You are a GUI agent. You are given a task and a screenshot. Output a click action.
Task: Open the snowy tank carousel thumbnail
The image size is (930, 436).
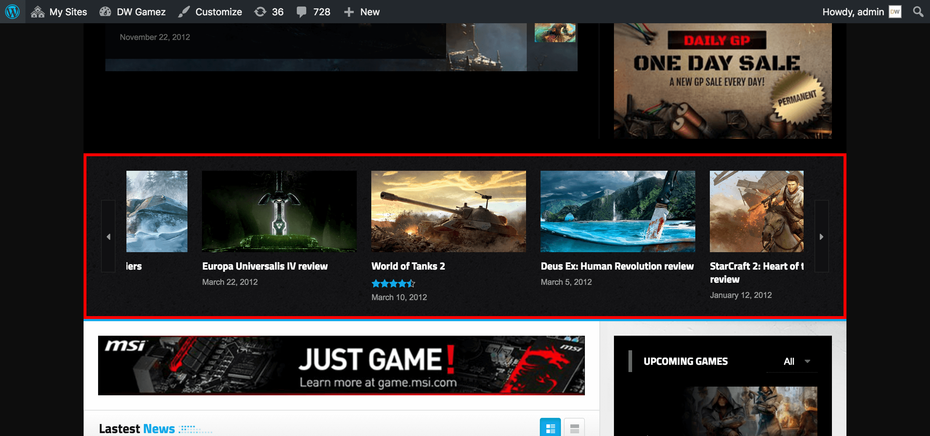tap(157, 211)
